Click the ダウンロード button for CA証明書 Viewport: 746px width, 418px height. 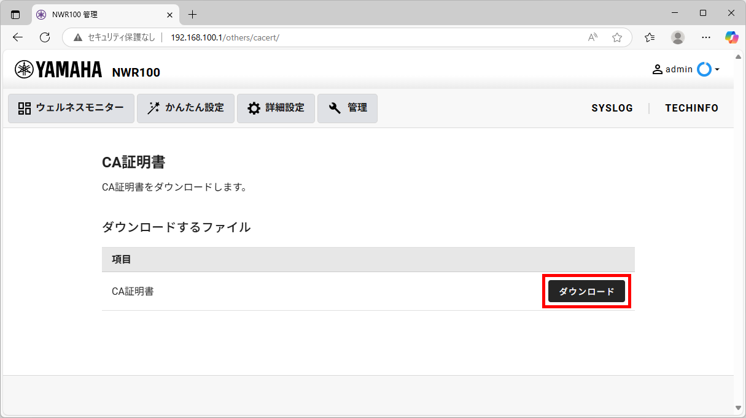coord(586,291)
